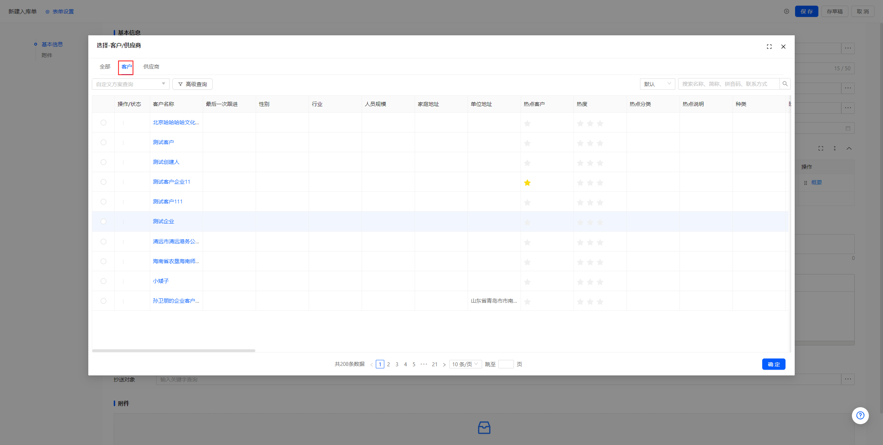The height and width of the screenshot is (445, 883).
Task: Set heat rating first star for 测试客户111
Action: pyautogui.click(x=580, y=202)
